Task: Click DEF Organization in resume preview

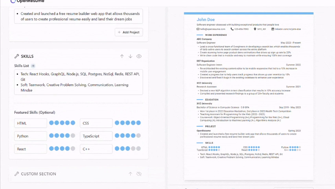Action: click(206, 61)
